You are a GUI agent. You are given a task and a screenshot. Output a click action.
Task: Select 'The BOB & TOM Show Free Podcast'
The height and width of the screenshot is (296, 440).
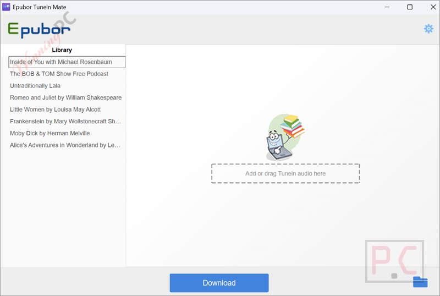click(67, 74)
